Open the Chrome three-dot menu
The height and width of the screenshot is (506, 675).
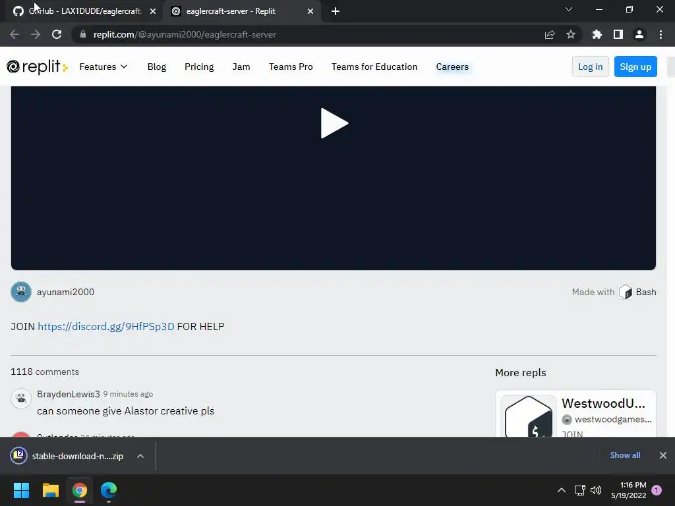point(660,34)
